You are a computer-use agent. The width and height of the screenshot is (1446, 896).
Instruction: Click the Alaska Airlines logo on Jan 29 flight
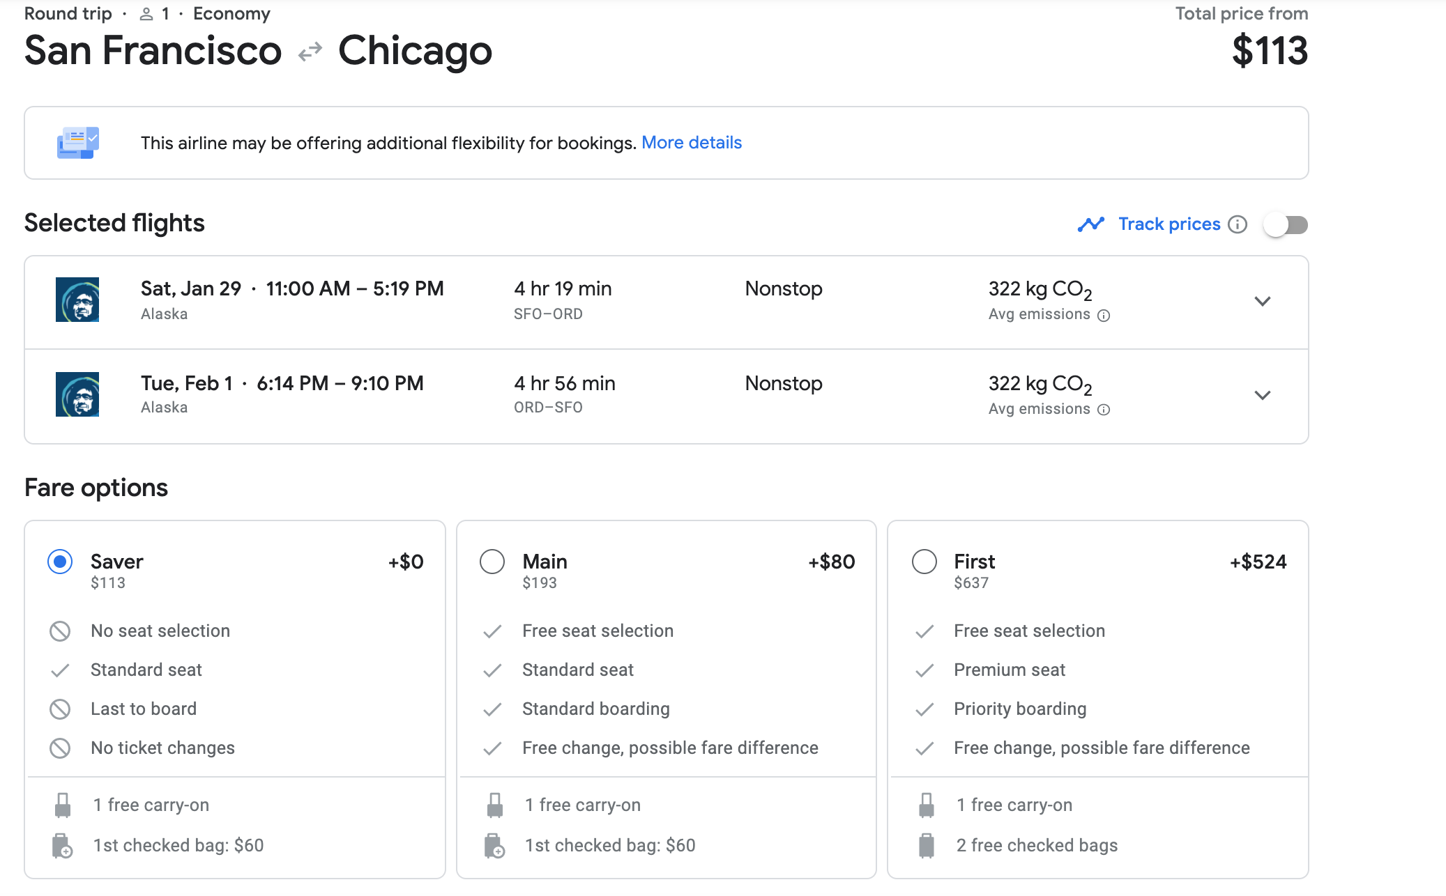coord(77,300)
